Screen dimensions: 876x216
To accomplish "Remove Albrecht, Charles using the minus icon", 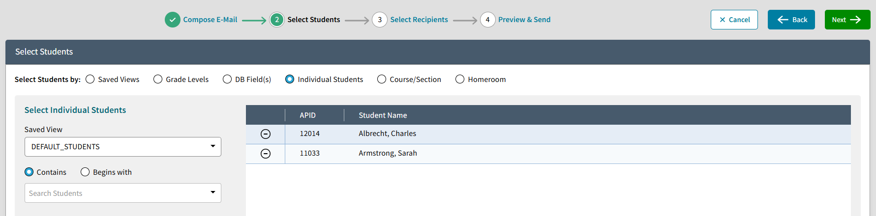I will click(x=266, y=134).
